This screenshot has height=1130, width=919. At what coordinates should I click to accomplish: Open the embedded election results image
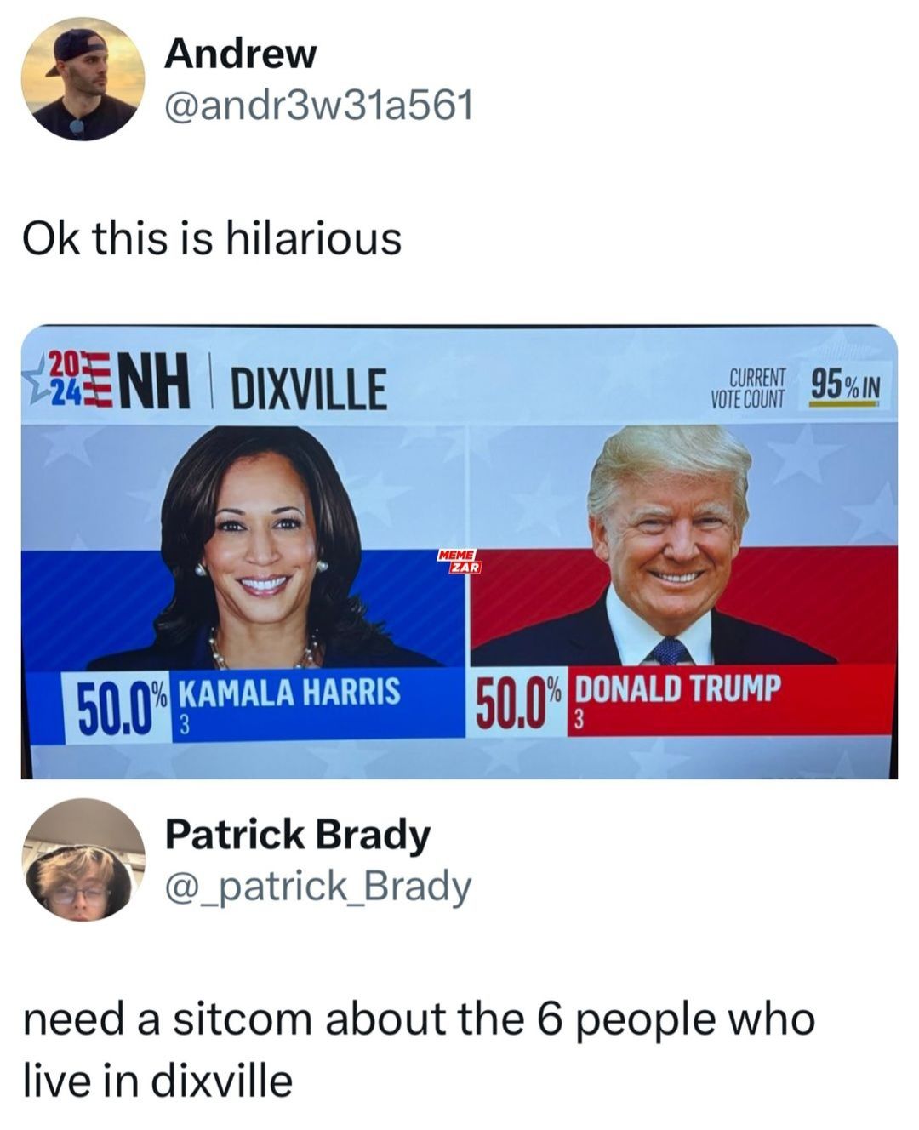[459, 552]
